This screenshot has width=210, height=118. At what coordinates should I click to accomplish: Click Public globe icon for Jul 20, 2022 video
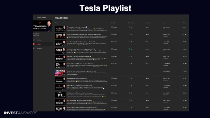coord(112,64)
